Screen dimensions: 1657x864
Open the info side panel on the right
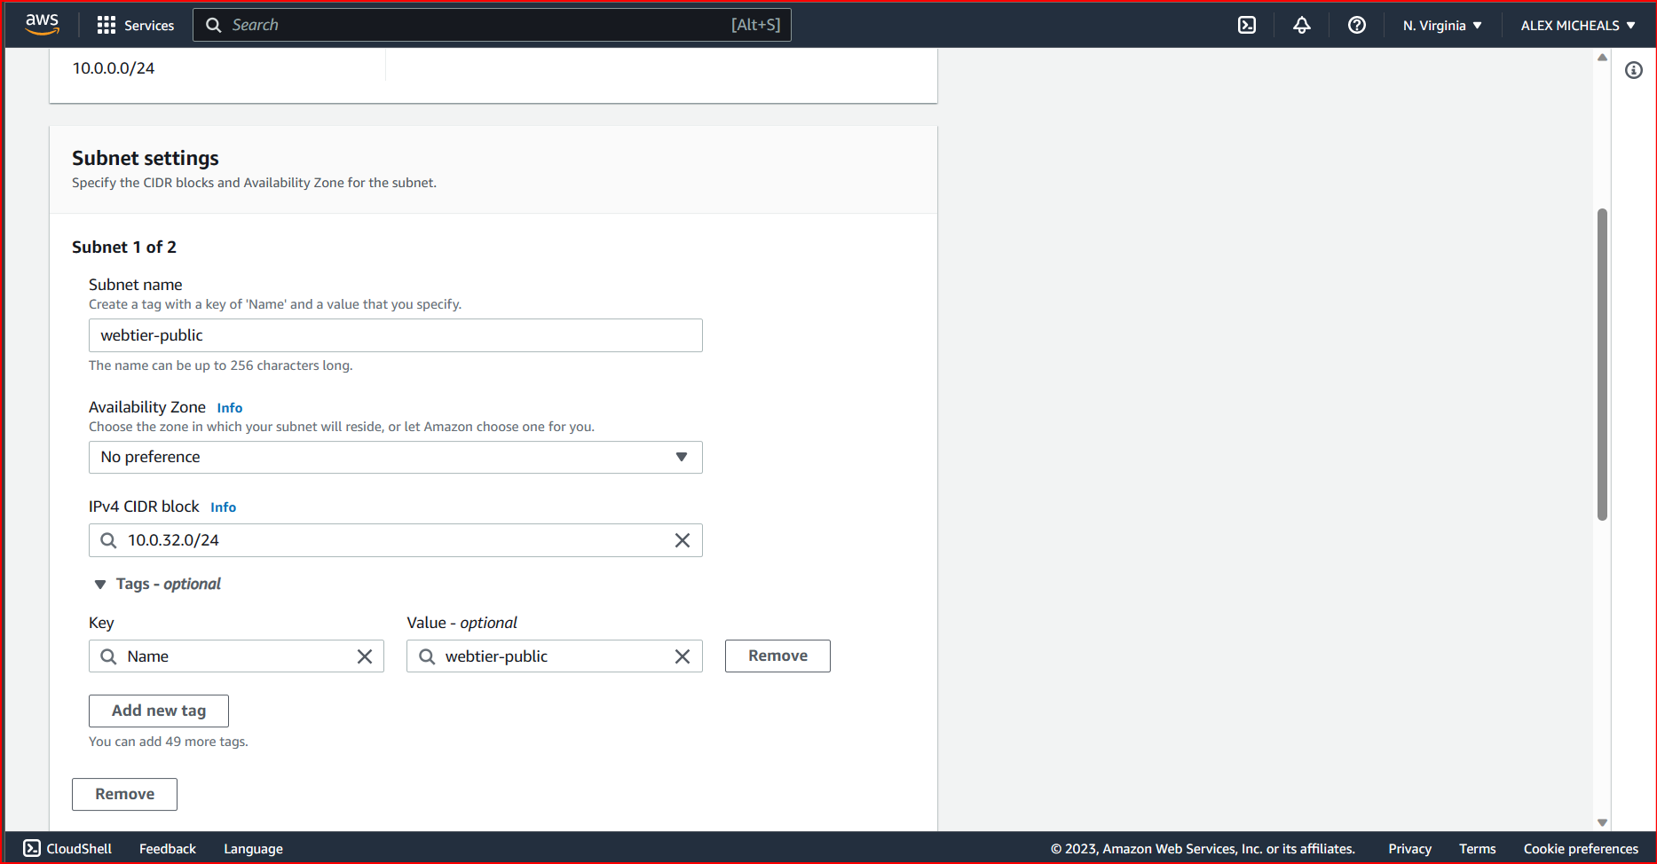[1634, 70]
